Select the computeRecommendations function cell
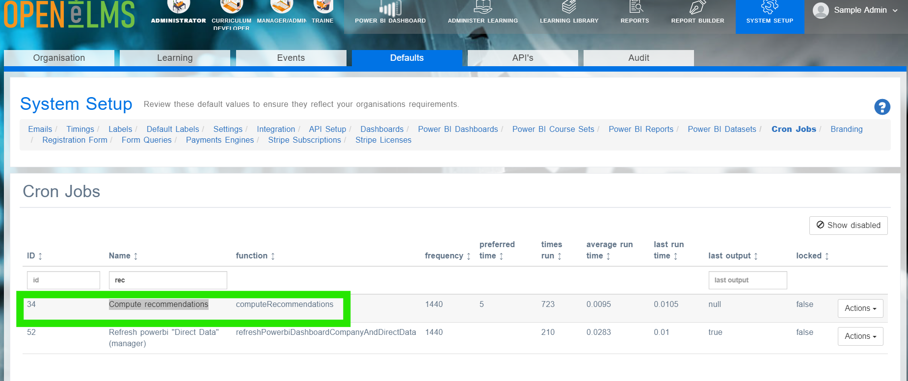 (285, 305)
